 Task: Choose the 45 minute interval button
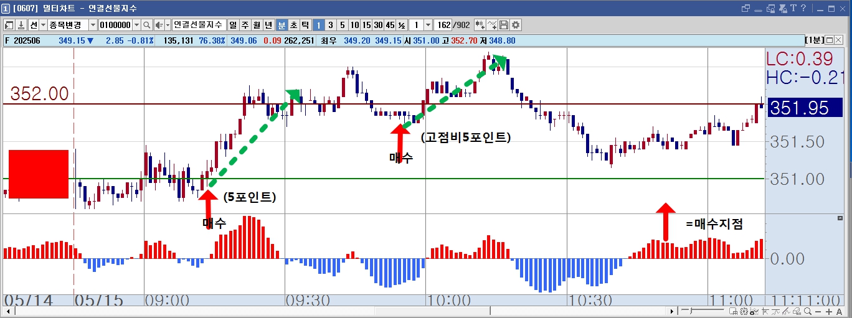(x=390, y=25)
